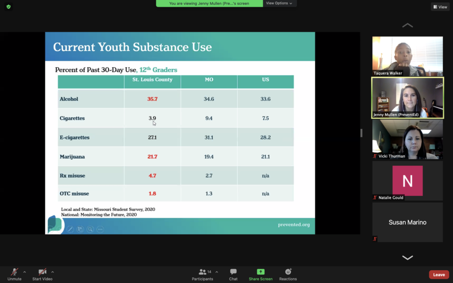
Task: Expand audio options arrow beside Unmute
Action: pyautogui.click(x=24, y=272)
